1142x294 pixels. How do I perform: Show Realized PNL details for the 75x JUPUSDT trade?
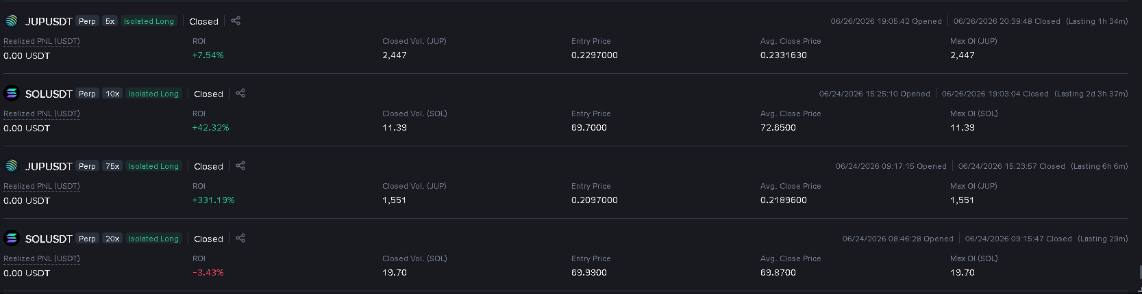42,186
